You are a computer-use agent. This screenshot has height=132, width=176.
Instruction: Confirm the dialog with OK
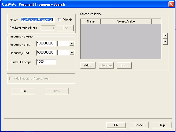[116, 125]
